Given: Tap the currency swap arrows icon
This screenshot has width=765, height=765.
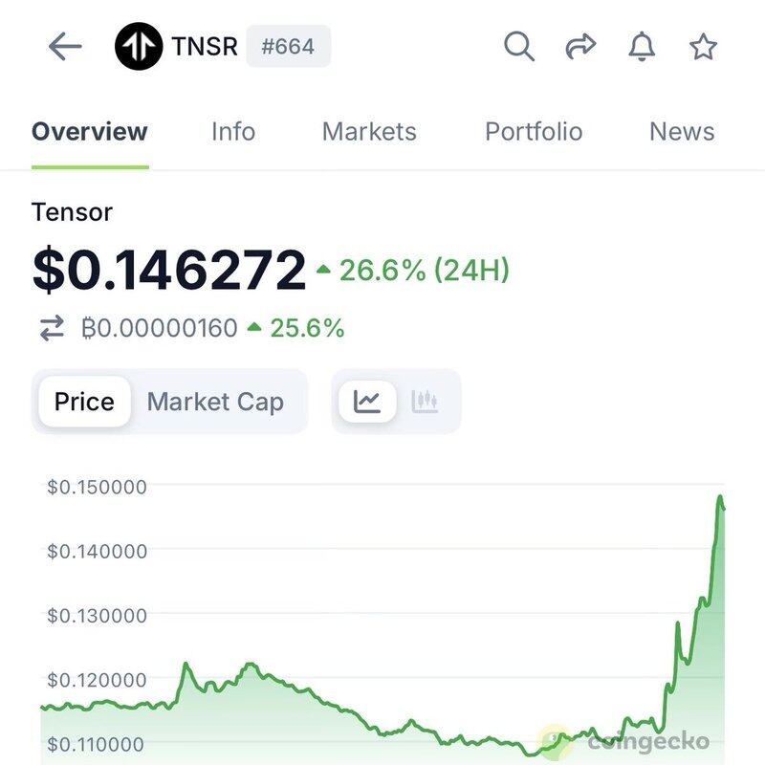Looking at the screenshot, I should tap(52, 329).
